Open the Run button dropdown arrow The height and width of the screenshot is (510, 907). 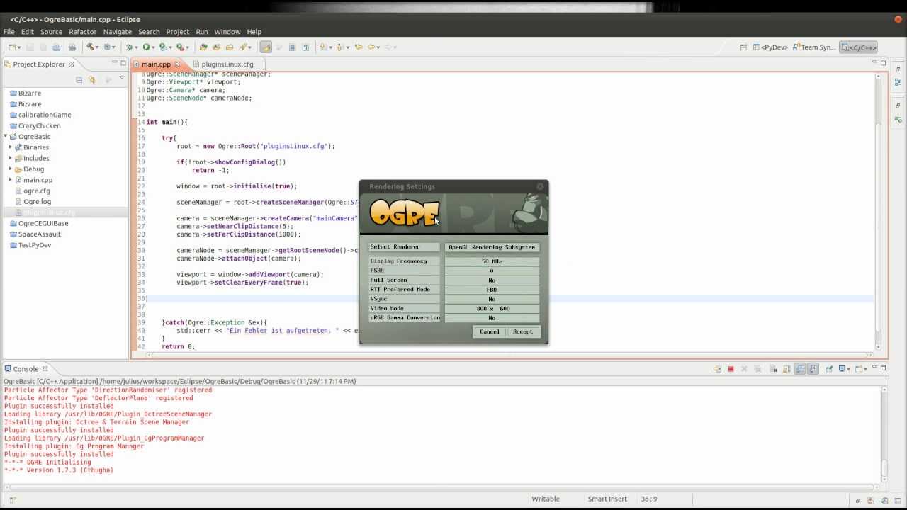click(x=153, y=47)
